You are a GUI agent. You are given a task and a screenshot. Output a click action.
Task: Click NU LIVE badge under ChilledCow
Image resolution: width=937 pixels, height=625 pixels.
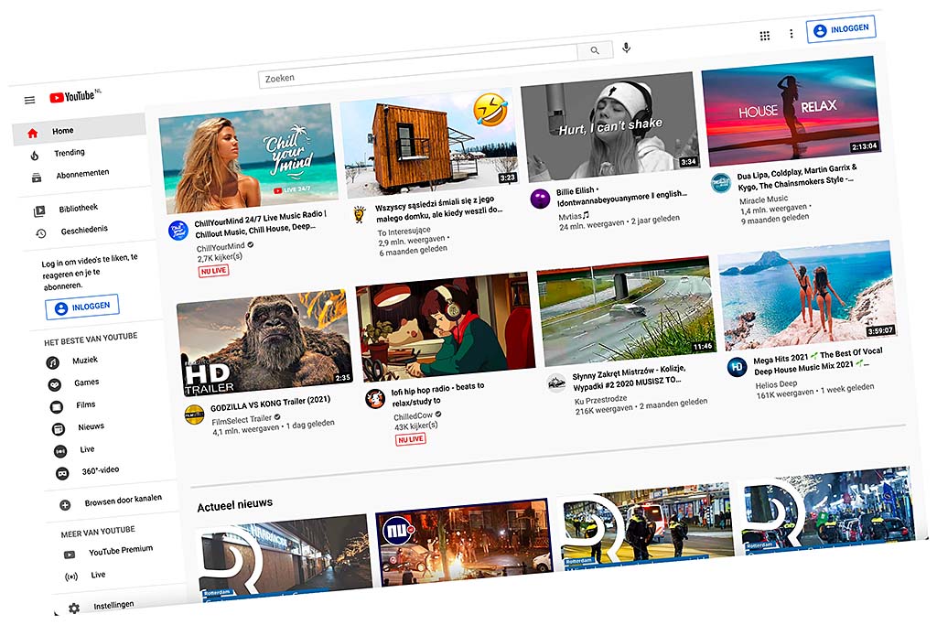[x=411, y=439]
